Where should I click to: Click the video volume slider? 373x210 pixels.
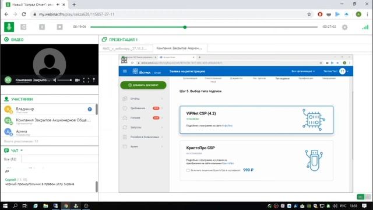65,80
